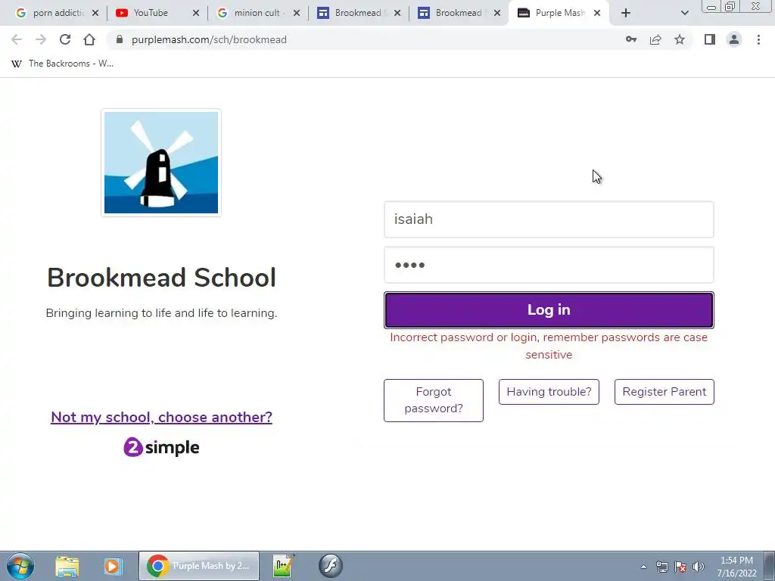Click the address bar URL
Image resolution: width=775 pixels, height=581 pixels.
tap(209, 39)
